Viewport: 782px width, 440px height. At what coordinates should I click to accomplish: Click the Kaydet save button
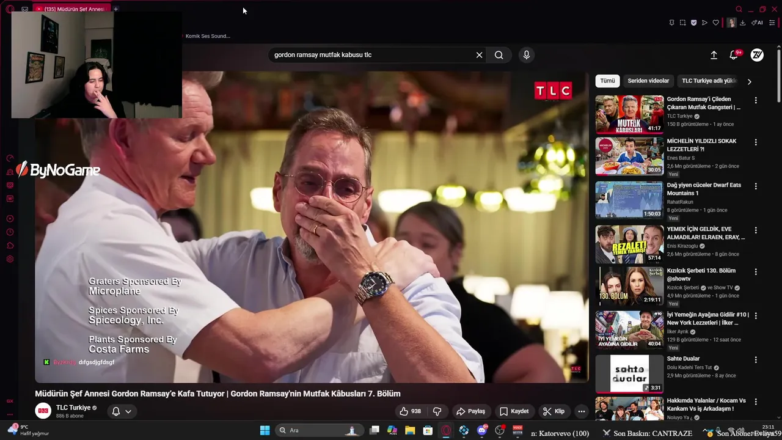514,411
